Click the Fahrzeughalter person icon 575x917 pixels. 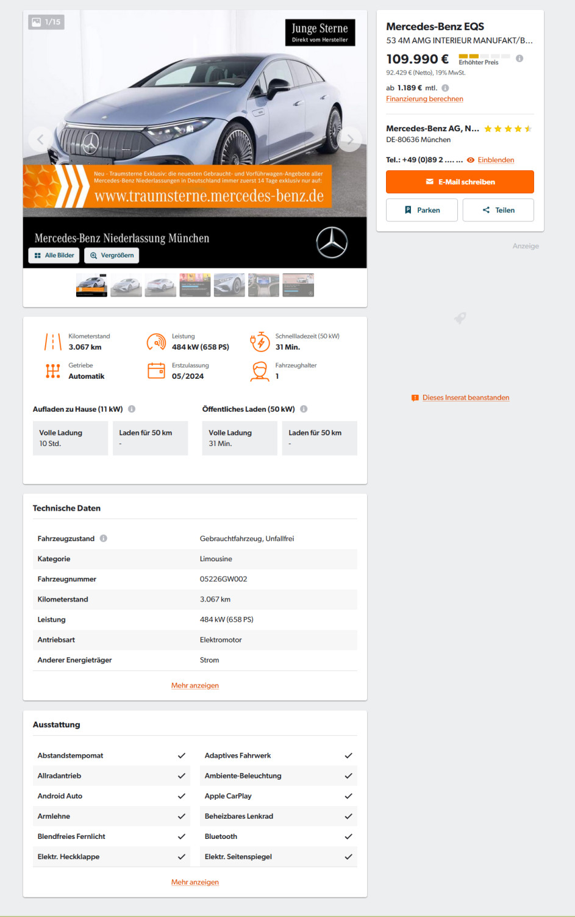click(260, 371)
